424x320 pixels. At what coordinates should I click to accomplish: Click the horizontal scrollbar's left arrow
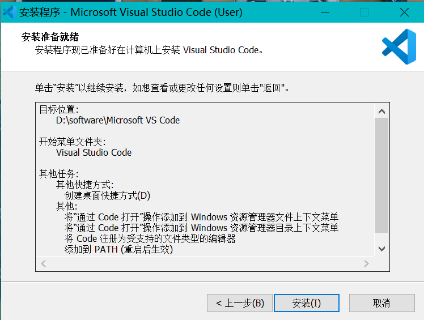[x=43, y=263]
